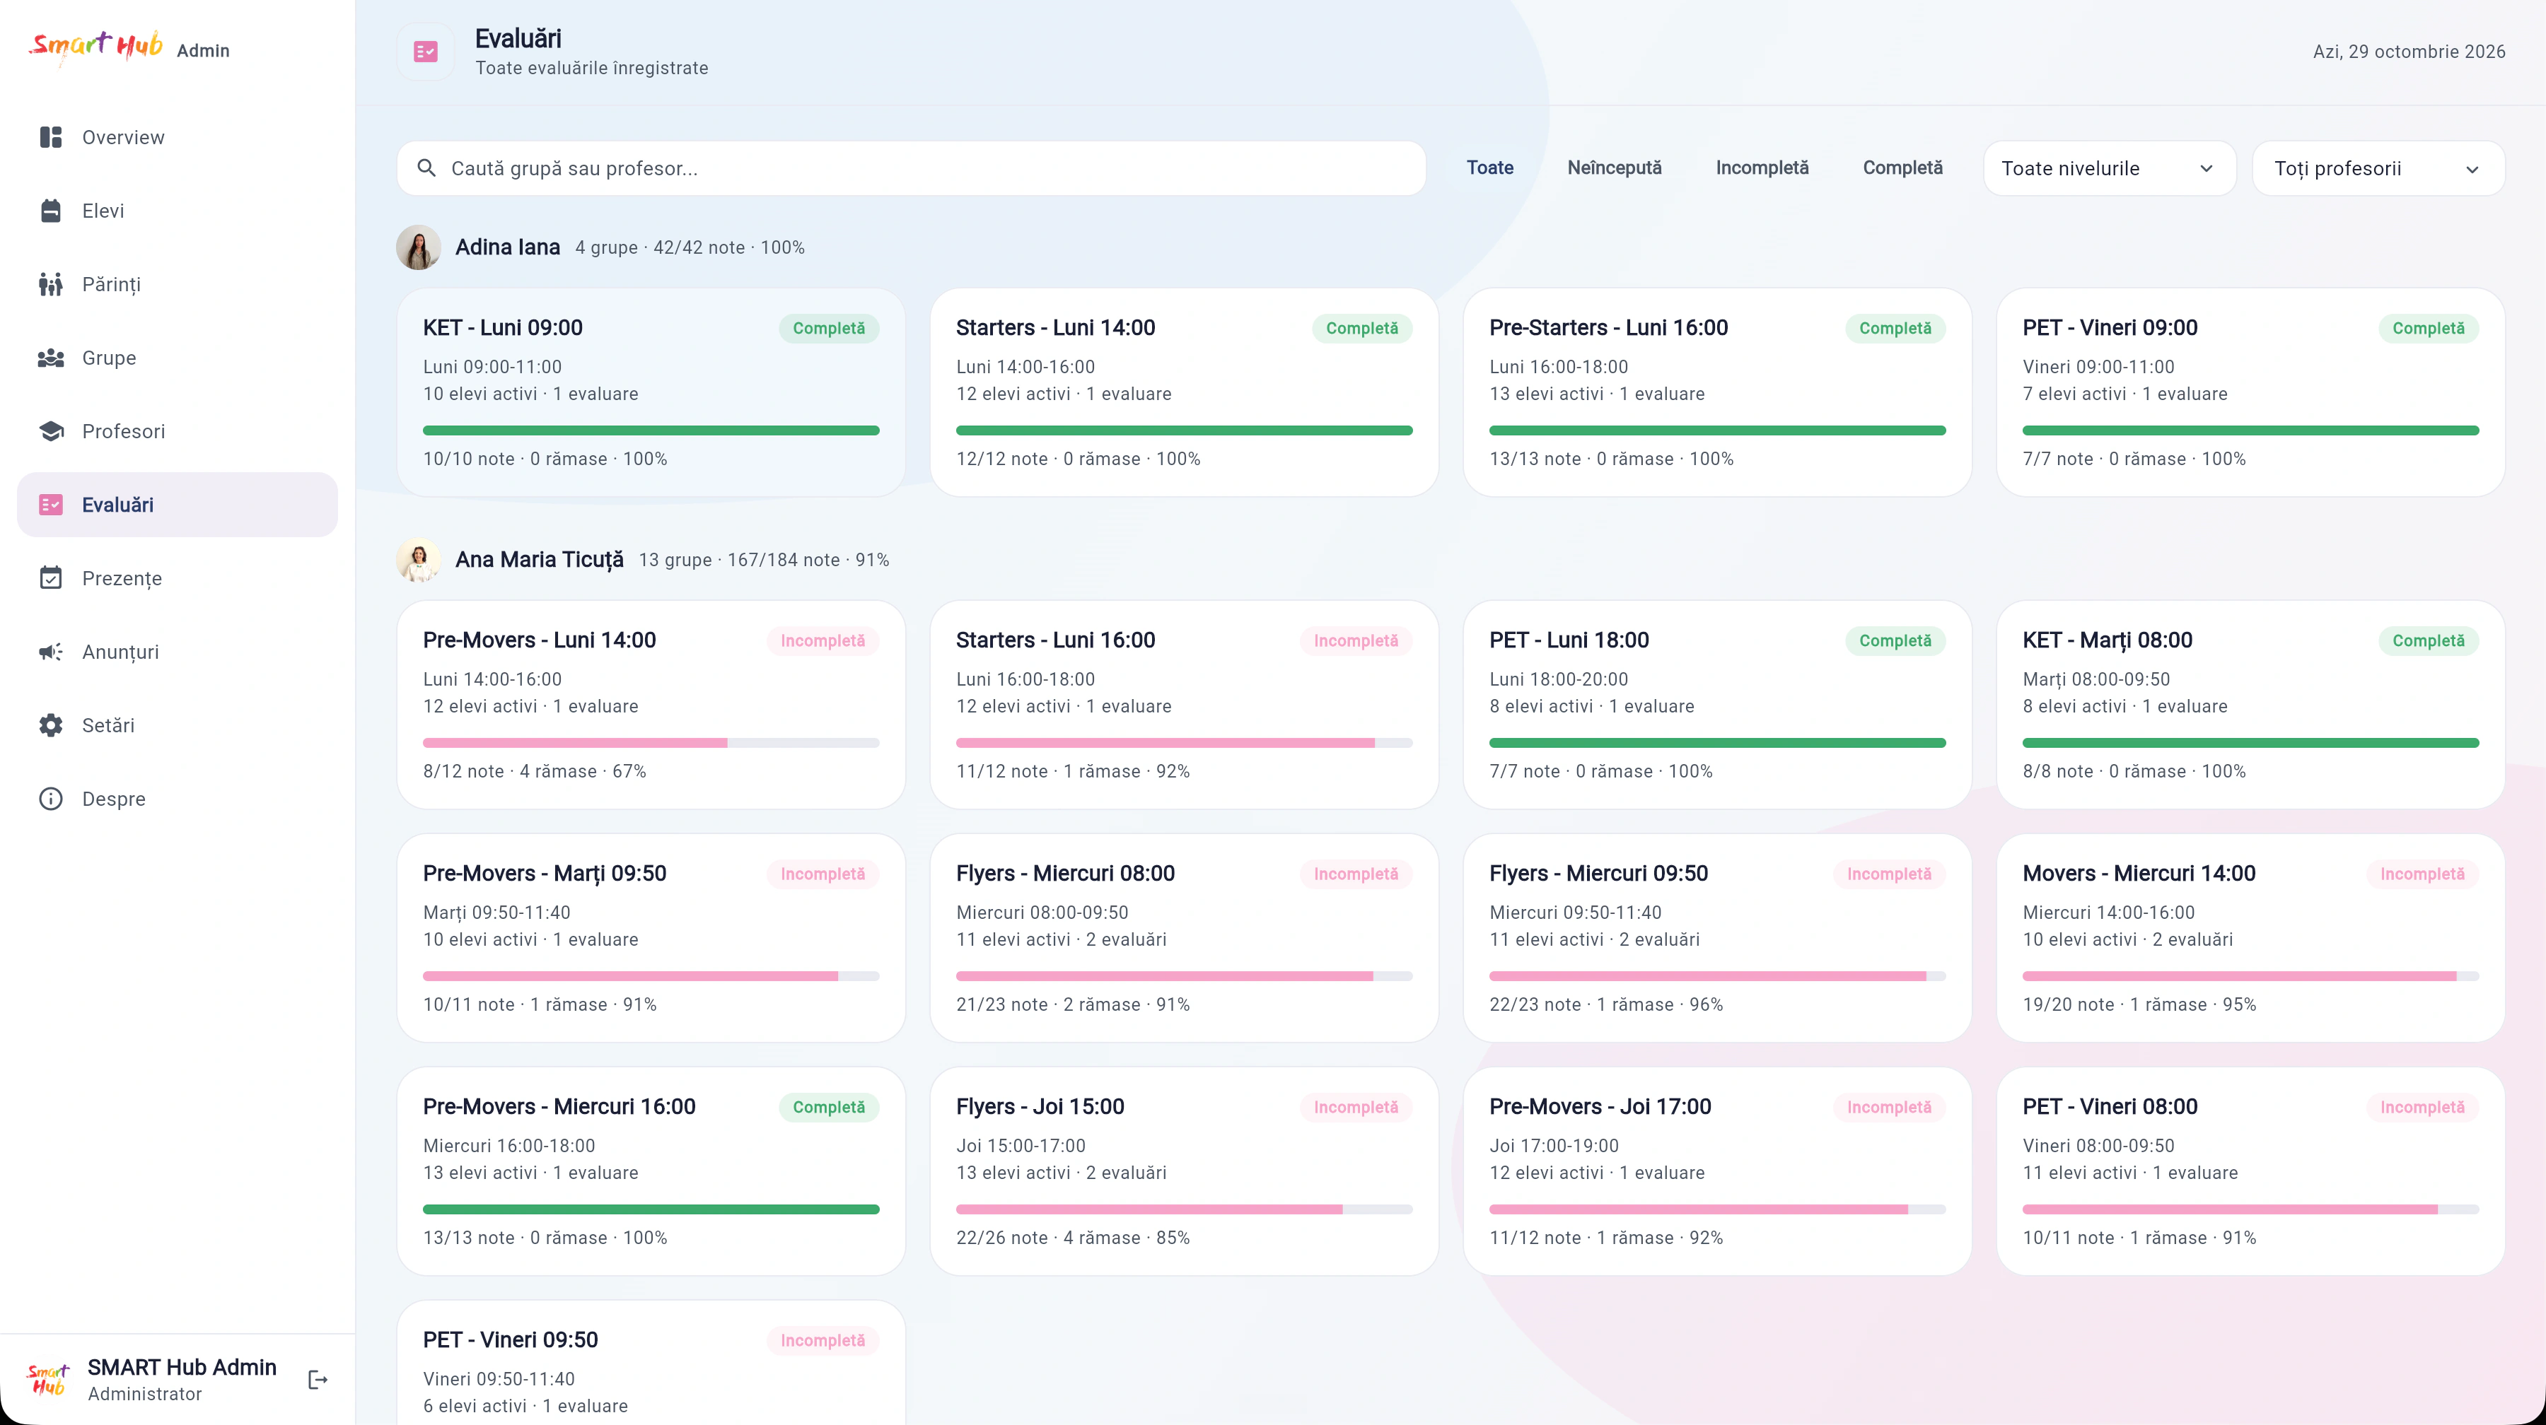Select the Neîncepută filter tab

point(1614,168)
